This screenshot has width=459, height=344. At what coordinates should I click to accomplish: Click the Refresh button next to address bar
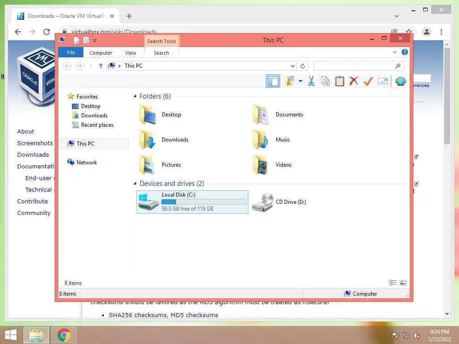(x=303, y=66)
